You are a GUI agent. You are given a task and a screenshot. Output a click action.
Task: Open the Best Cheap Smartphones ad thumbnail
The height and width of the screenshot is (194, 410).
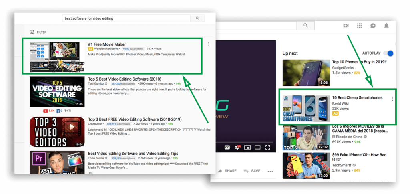coord(306,108)
